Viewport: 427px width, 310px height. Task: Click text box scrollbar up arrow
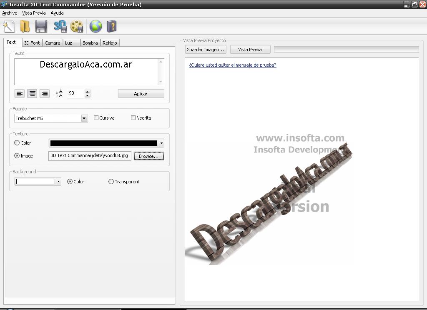click(161, 62)
